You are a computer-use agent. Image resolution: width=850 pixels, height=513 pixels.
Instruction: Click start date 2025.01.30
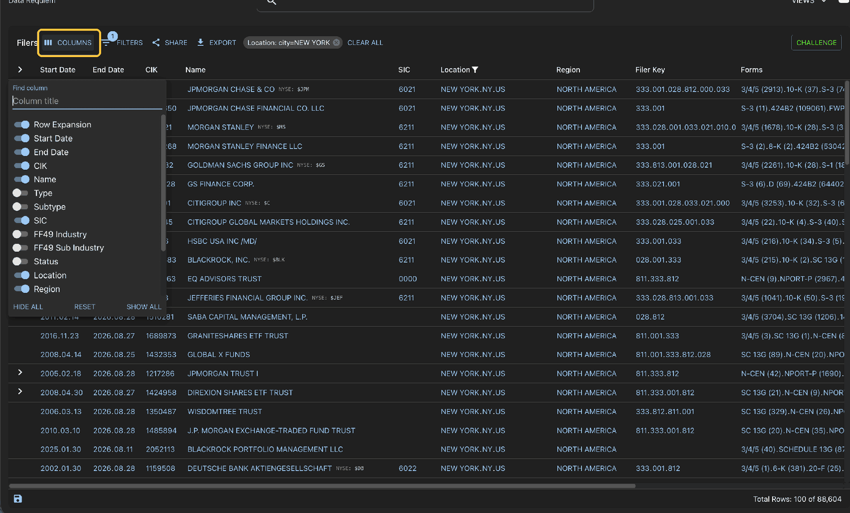tap(60, 449)
